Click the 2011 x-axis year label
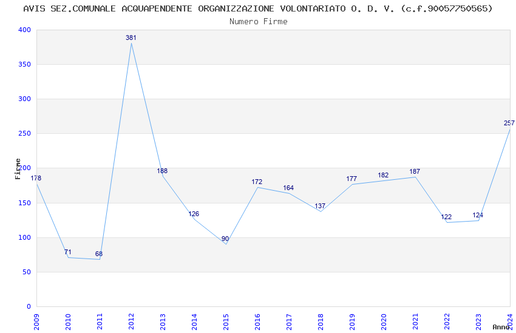 point(100,322)
